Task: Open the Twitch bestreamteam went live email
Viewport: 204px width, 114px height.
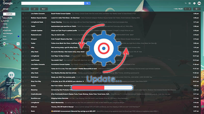Action: coord(111,26)
